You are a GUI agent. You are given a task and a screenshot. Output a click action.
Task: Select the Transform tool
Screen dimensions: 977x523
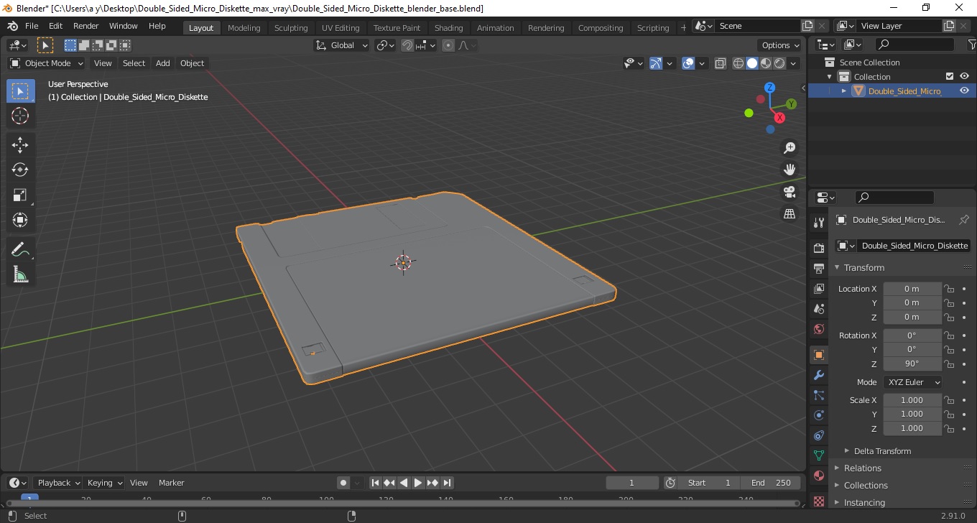(x=20, y=220)
